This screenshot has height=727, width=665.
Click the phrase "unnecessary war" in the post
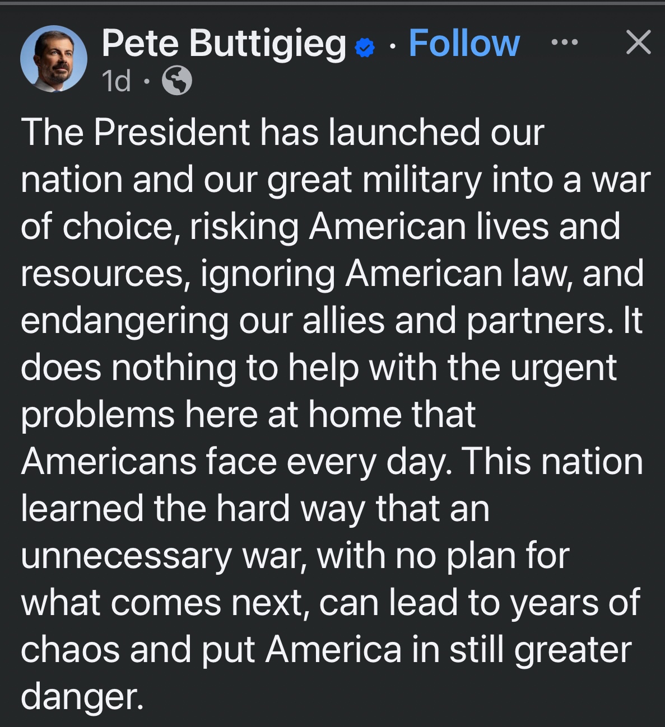coord(164,556)
